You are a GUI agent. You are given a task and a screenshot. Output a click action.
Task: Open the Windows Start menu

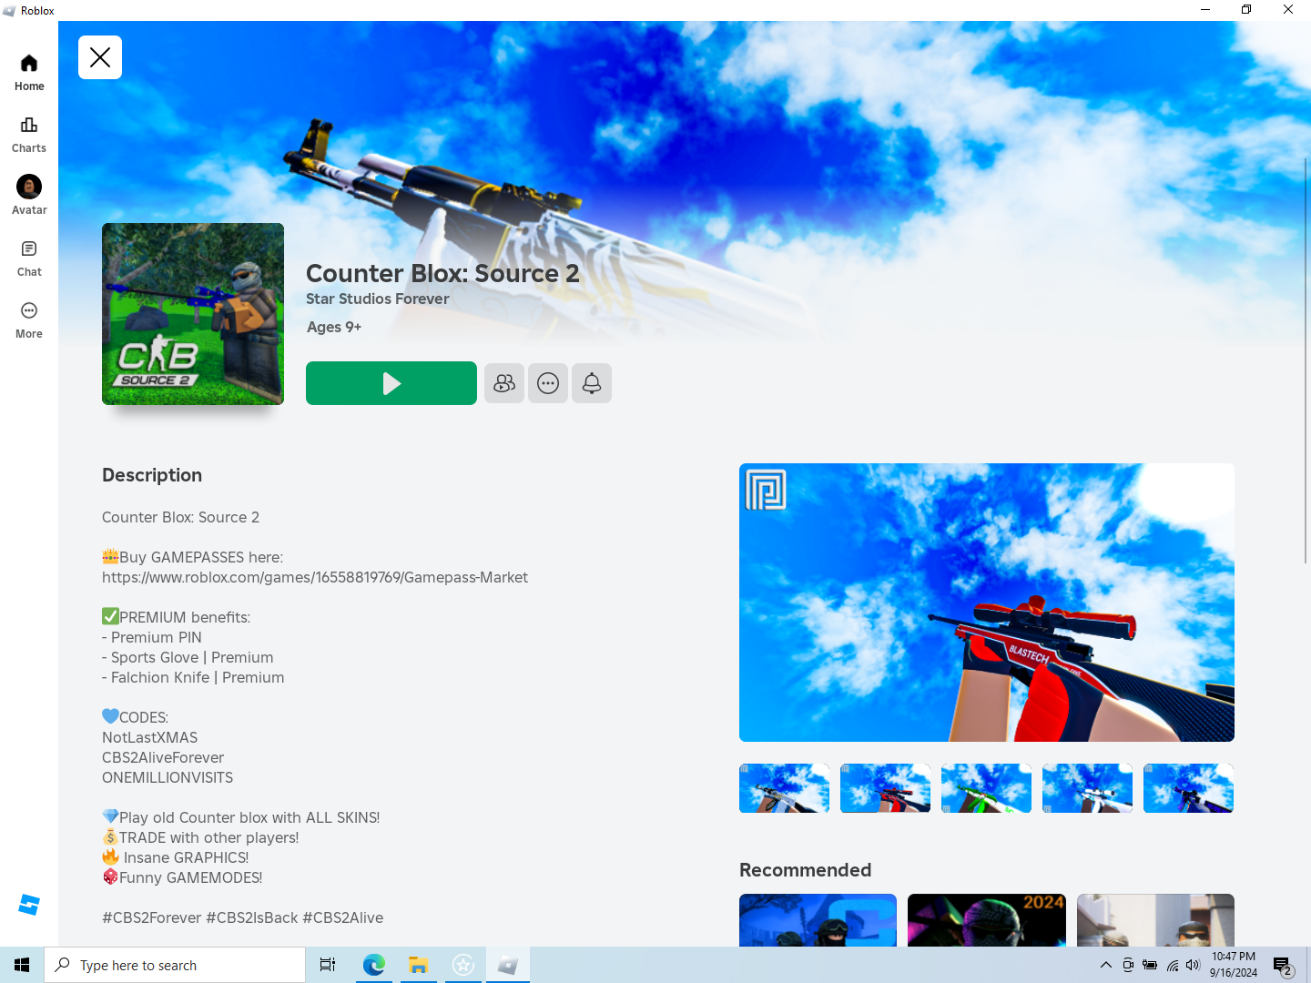22,965
